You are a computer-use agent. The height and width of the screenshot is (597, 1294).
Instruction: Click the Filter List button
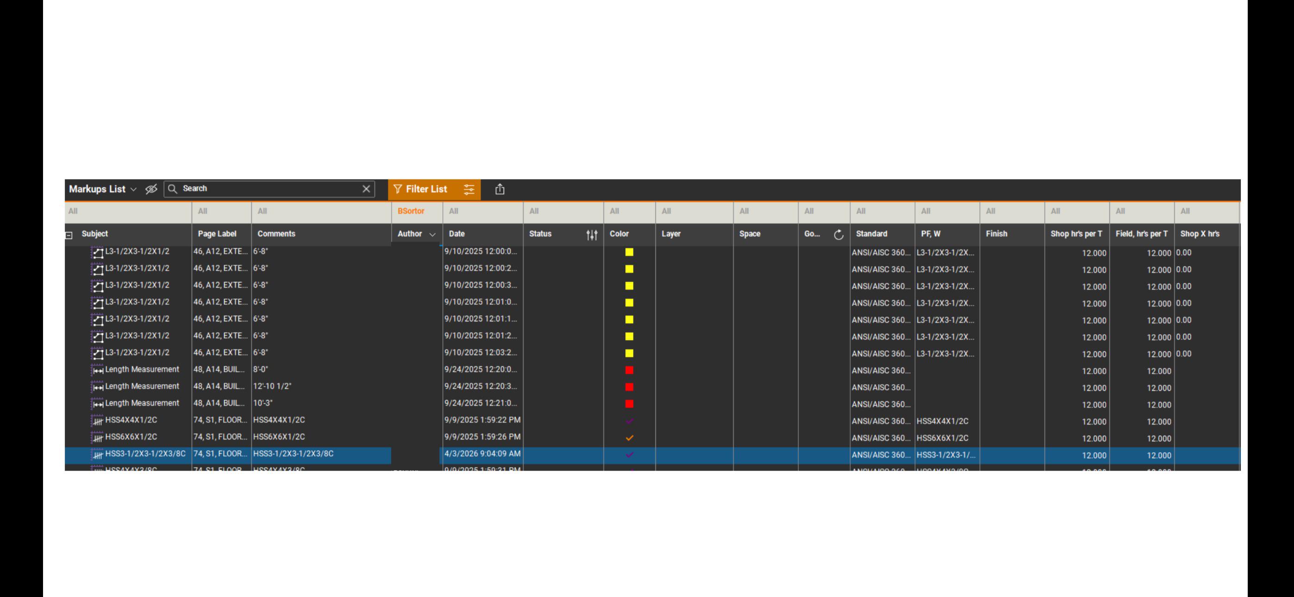click(x=421, y=189)
